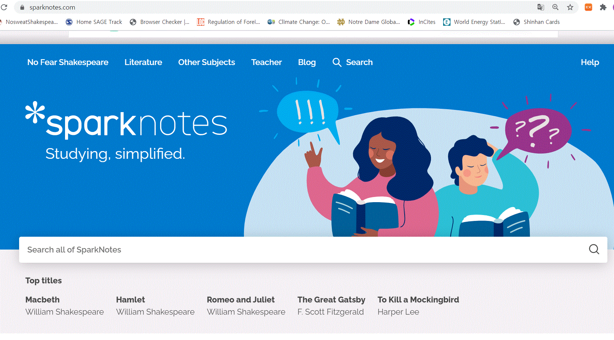Open the InCites bookmark
Screen dimensions: 614x340
tap(421, 22)
